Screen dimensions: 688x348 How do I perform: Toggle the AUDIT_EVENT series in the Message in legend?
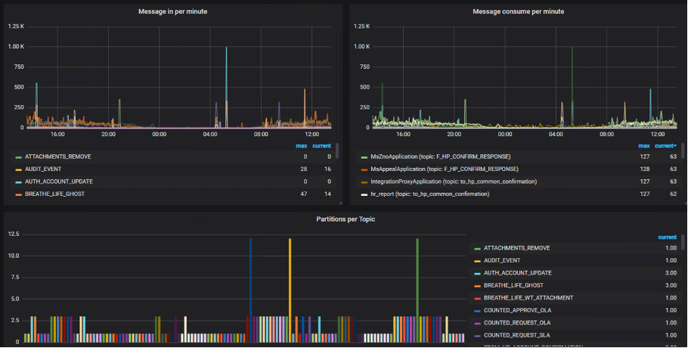pyautogui.click(x=43, y=169)
